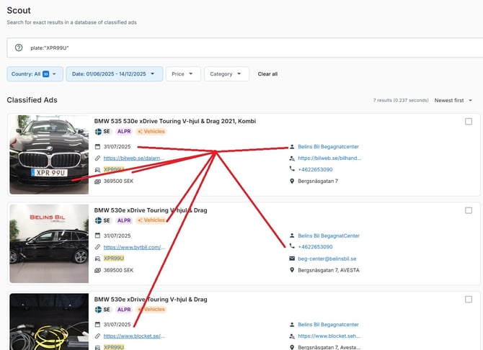The image size is (483, 350).
Task: Click the ALPR tag on the third ad
Action: 124,310
